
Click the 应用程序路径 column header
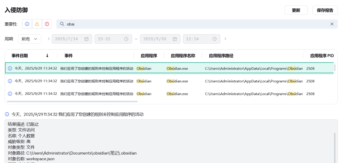221,56
